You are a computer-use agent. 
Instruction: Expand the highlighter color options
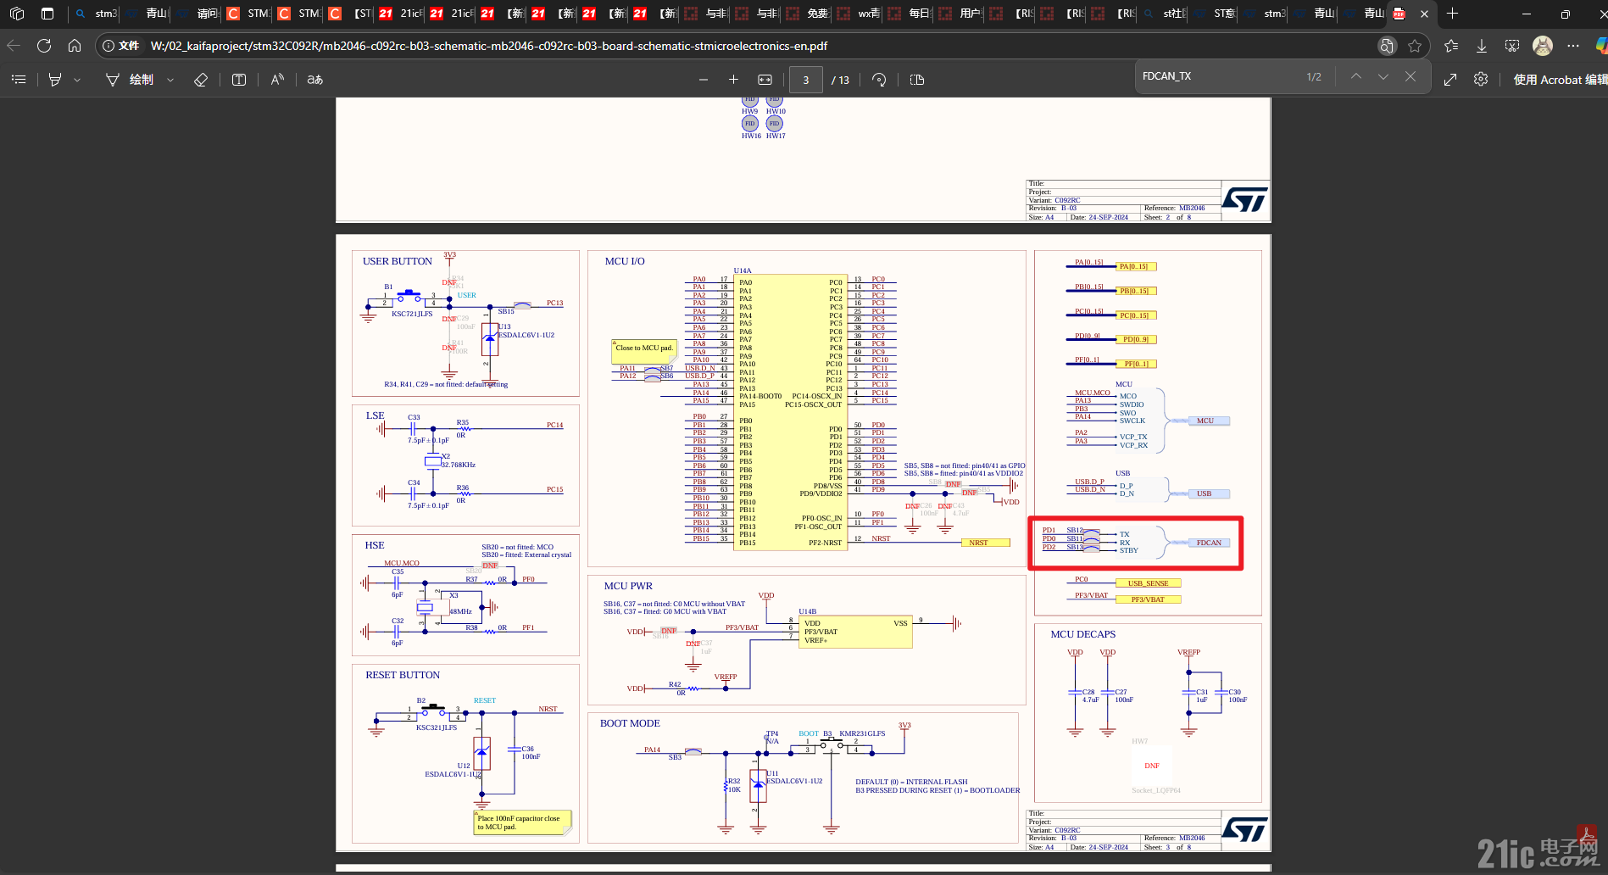pyautogui.click(x=77, y=80)
